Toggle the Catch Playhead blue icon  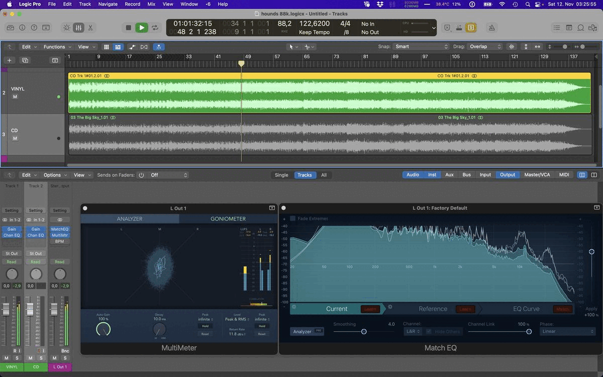pyautogui.click(x=158, y=47)
